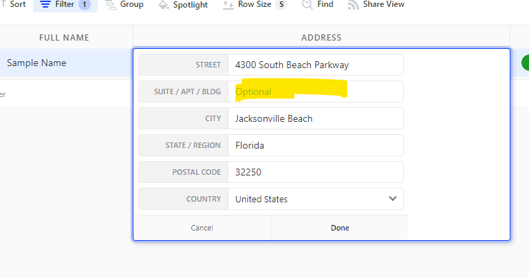Click the Postal Code field showing 32250
This screenshot has width=529, height=278.
(x=315, y=172)
